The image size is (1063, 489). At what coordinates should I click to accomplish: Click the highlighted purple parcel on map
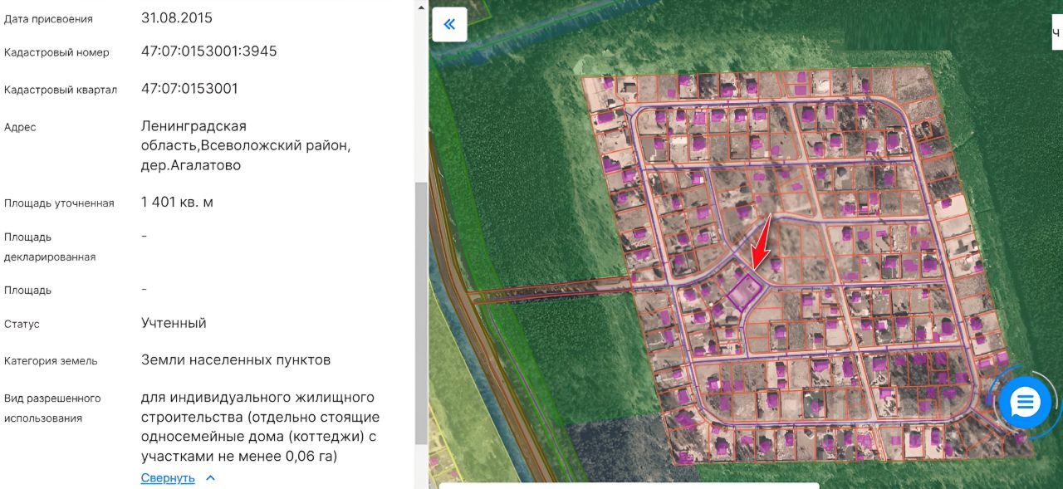(x=745, y=292)
